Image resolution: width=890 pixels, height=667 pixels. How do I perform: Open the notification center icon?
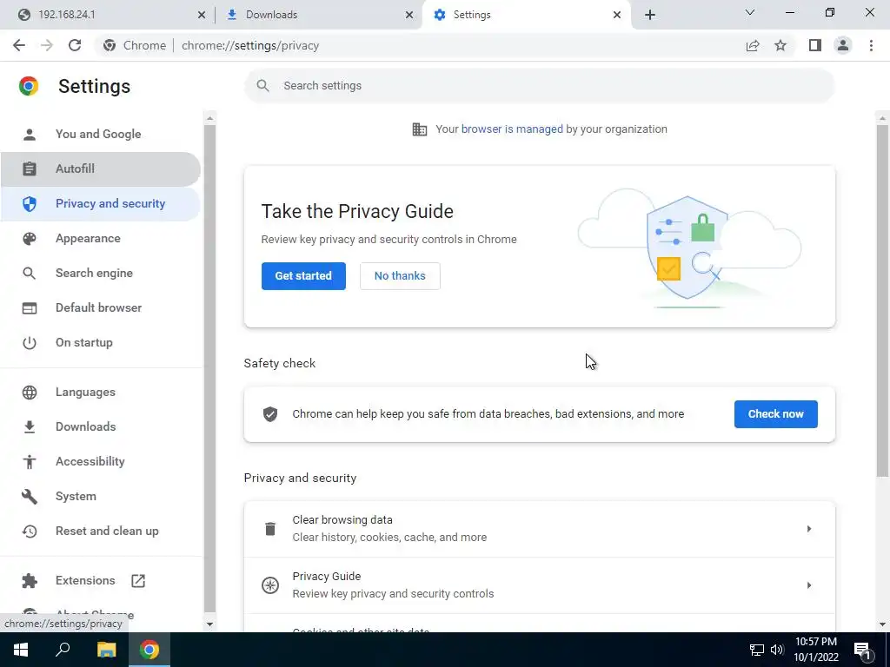pyautogui.click(x=862, y=650)
